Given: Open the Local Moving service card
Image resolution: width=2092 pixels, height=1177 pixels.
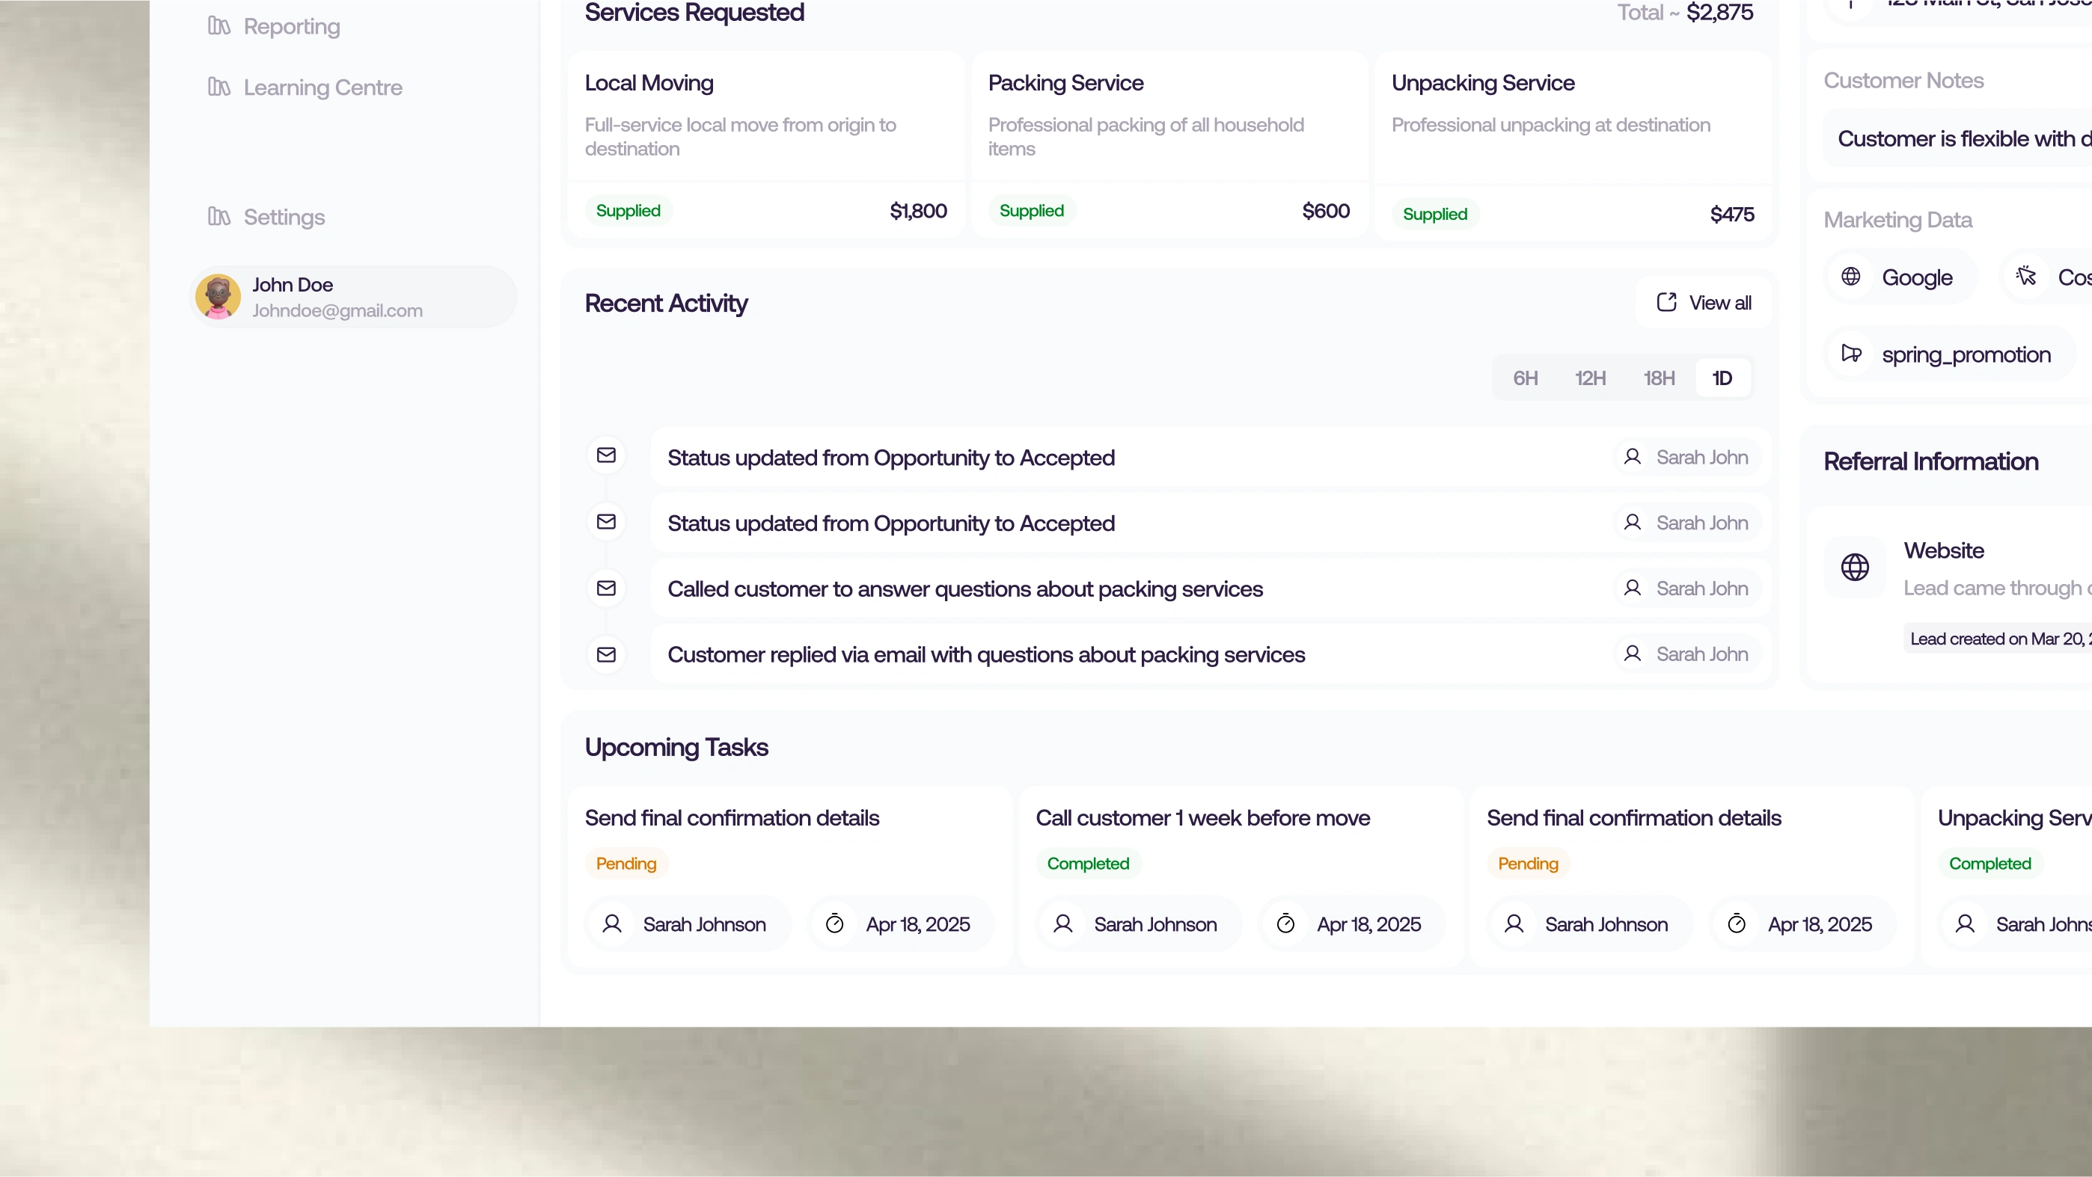Looking at the screenshot, I should click(766, 144).
